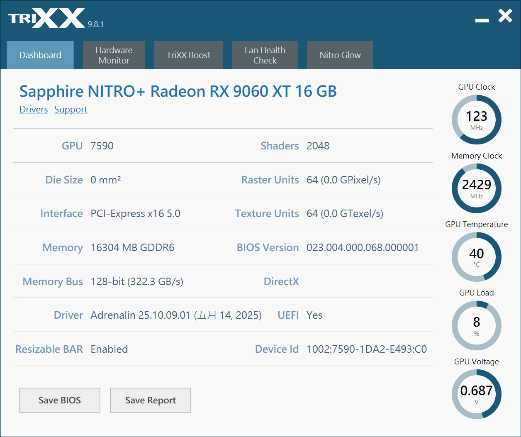Click Interface value PCI-Express x16 5.0

click(135, 213)
